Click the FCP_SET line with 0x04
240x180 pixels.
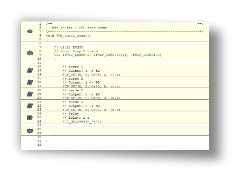(91, 75)
